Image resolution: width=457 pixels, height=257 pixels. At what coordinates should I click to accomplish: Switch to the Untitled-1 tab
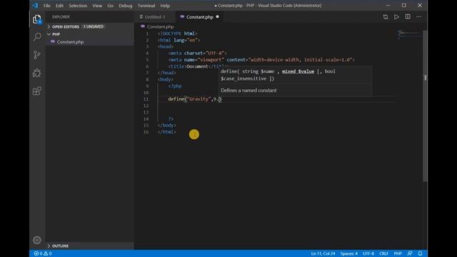pos(155,17)
